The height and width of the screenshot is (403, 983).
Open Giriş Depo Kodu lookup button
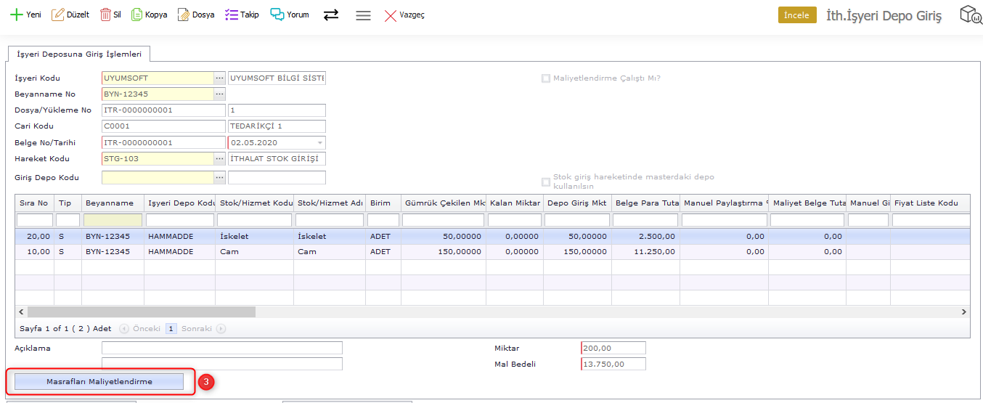point(219,178)
